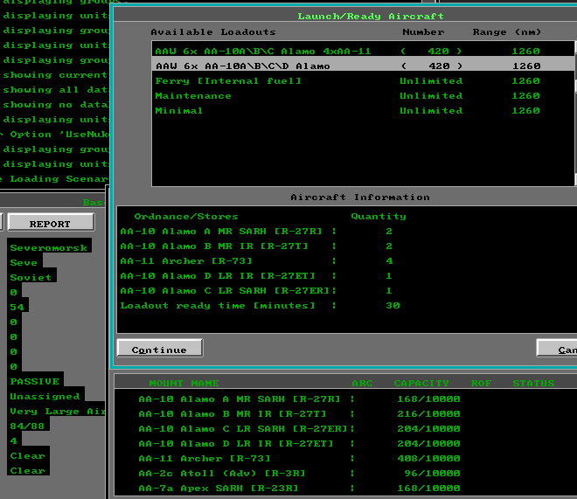The height and width of the screenshot is (499, 577).
Task: Click mount AA-10 Alamo A with 168/10000
Action: click(x=299, y=399)
